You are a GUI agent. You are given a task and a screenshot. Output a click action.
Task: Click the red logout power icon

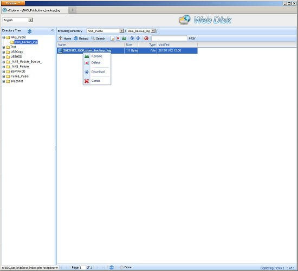point(146,38)
